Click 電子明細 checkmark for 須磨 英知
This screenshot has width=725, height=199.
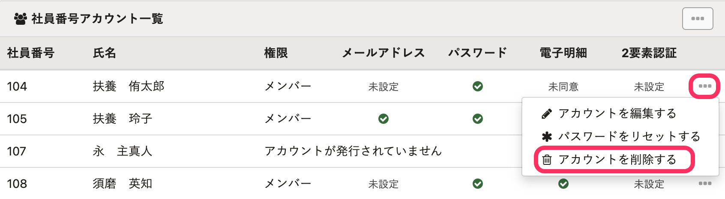563,184
